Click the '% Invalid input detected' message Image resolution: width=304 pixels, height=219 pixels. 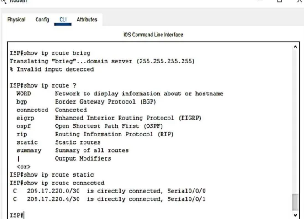point(52,69)
